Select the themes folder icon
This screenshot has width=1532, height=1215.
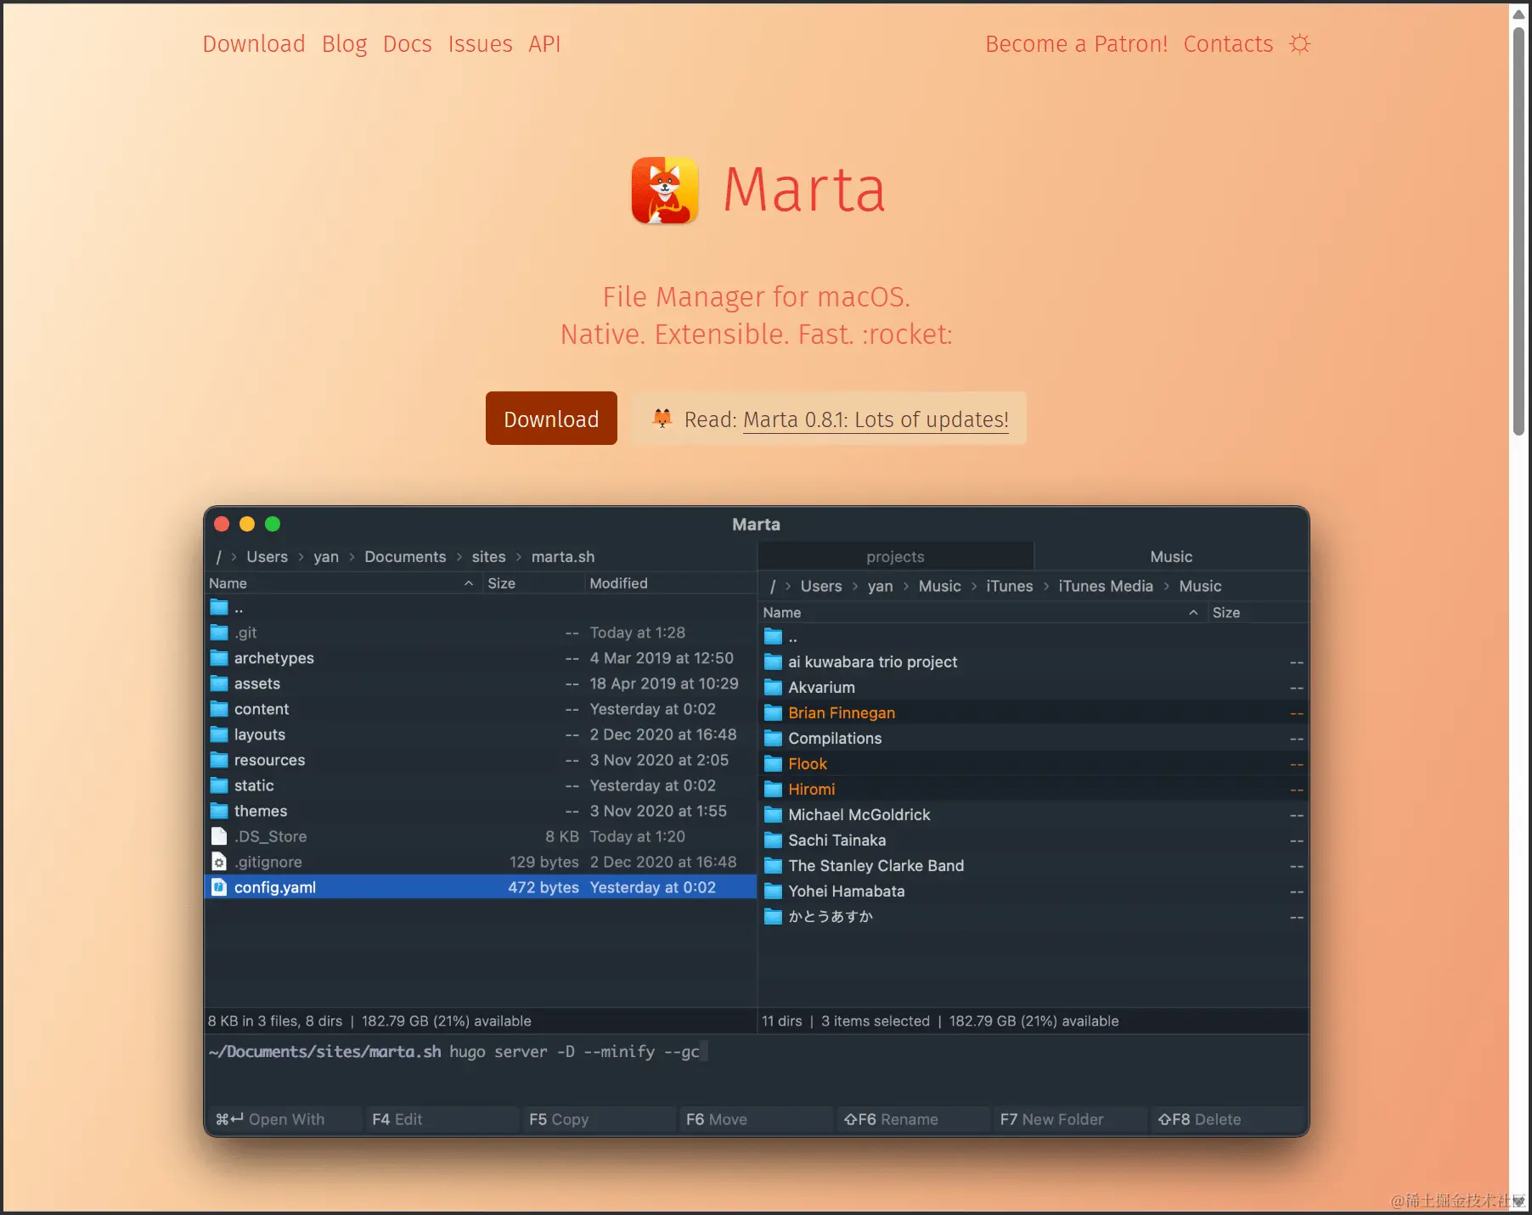tap(219, 811)
